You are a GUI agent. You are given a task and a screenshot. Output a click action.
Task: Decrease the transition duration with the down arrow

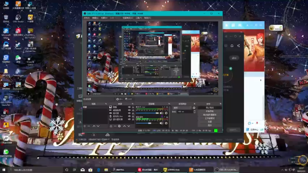pyautogui.click(x=194, y=113)
